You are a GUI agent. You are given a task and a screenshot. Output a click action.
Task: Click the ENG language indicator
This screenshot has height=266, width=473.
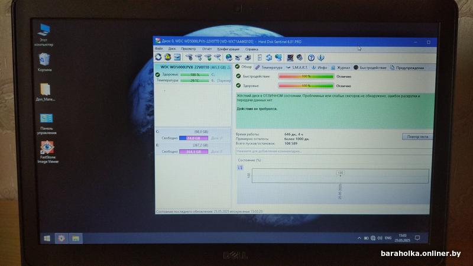(x=388, y=238)
